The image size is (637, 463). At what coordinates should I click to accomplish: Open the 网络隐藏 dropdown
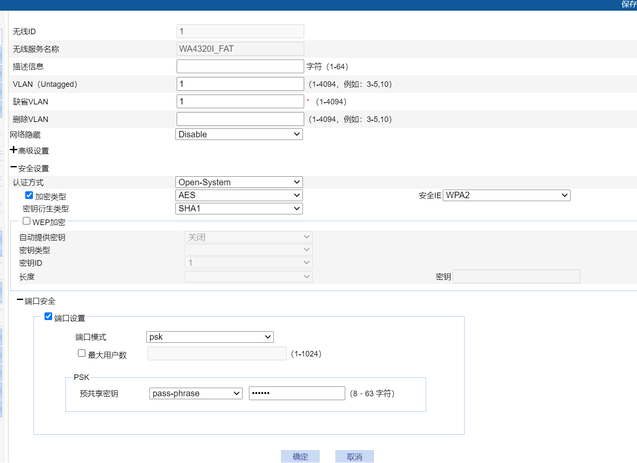coord(239,134)
